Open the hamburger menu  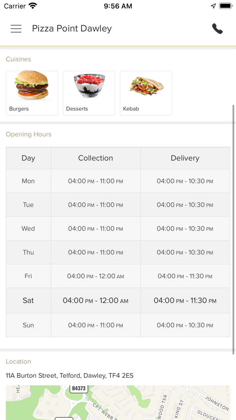tap(16, 29)
